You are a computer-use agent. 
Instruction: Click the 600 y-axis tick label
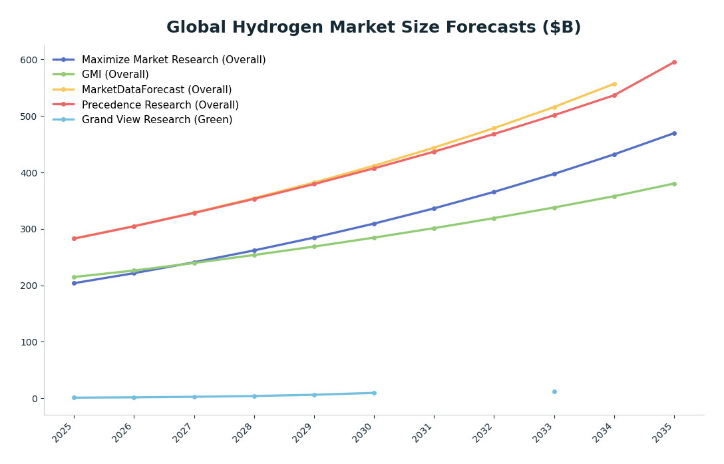point(28,60)
